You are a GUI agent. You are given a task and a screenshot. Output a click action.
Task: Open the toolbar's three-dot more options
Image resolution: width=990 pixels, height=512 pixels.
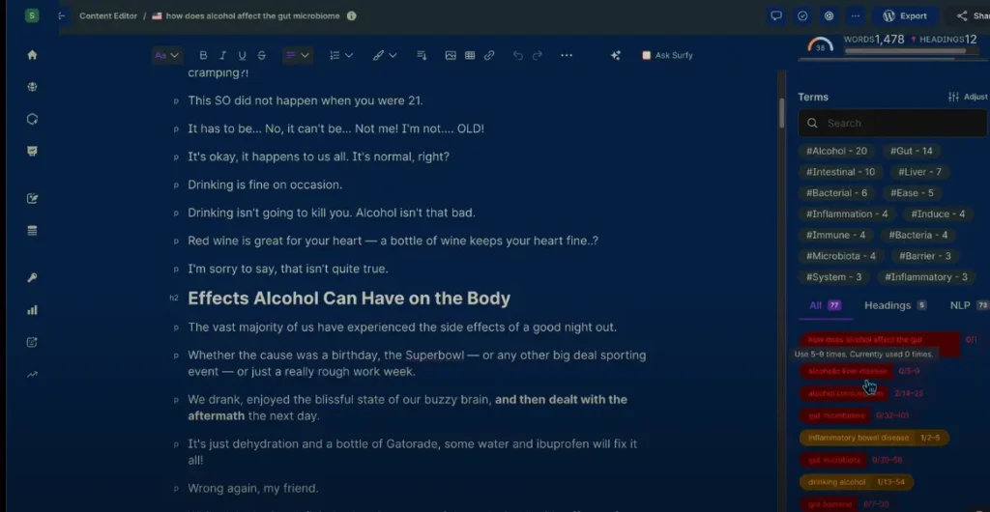[x=567, y=55]
